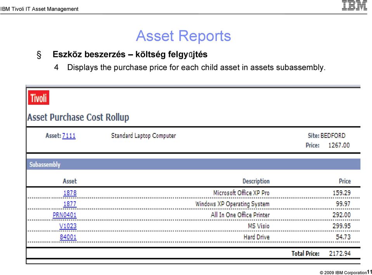Image resolution: width=372 pixels, height=275 pixels.
Task: Select price value 159.29
Action: click(342, 193)
